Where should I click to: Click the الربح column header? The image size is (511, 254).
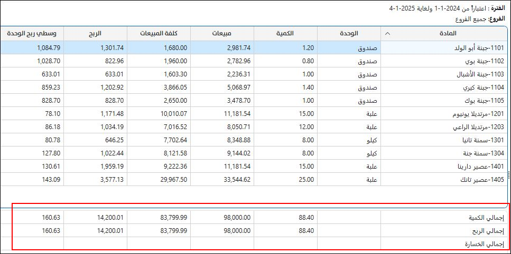pos(96,33)
